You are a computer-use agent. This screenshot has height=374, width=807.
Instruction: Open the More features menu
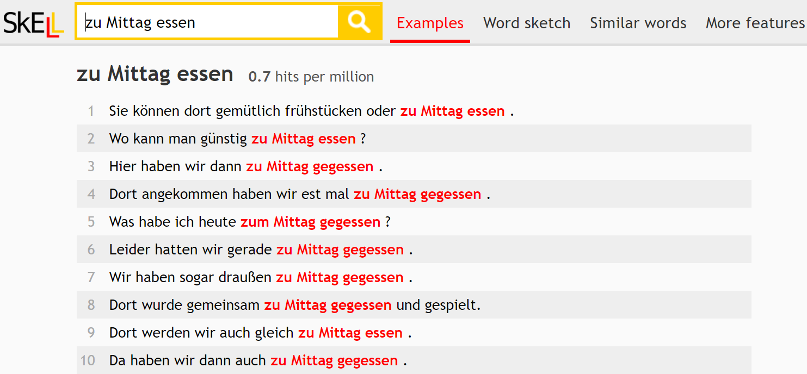coord(755,23)
